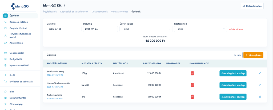The image size is (273, 110).
Task: Click the Új megbízás button
Action: pos(253,55)
